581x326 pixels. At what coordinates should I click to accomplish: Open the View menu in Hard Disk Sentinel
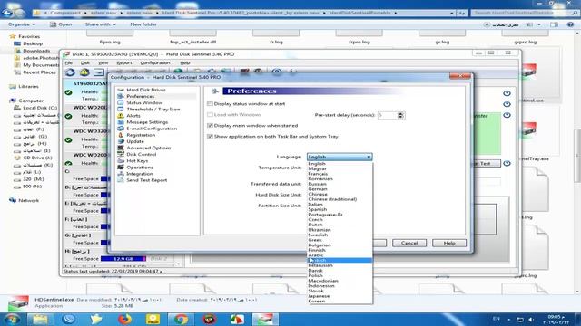103,62
